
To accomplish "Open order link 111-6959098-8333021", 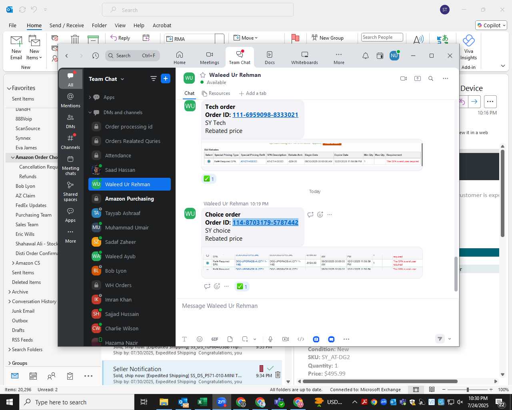I will click(x=265, y=115).
